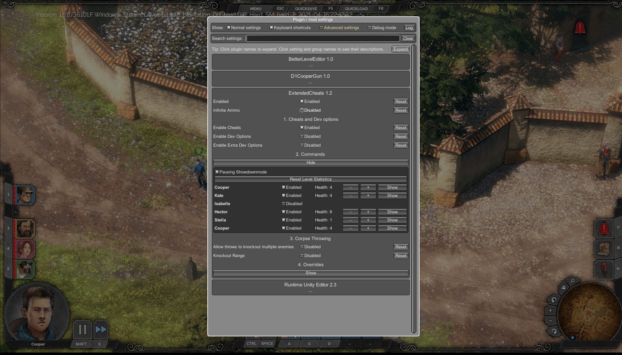Open the game MENU
Screen dimensions: 622x355
coord(256,9)
